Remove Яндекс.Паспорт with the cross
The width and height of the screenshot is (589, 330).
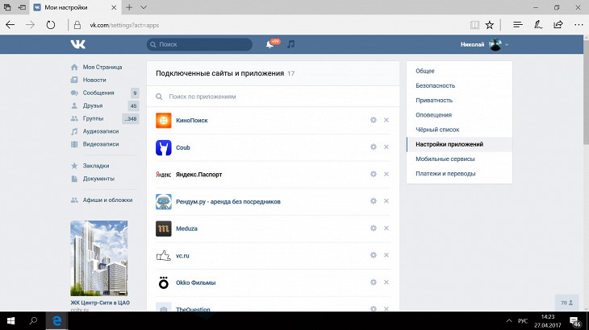386,174
